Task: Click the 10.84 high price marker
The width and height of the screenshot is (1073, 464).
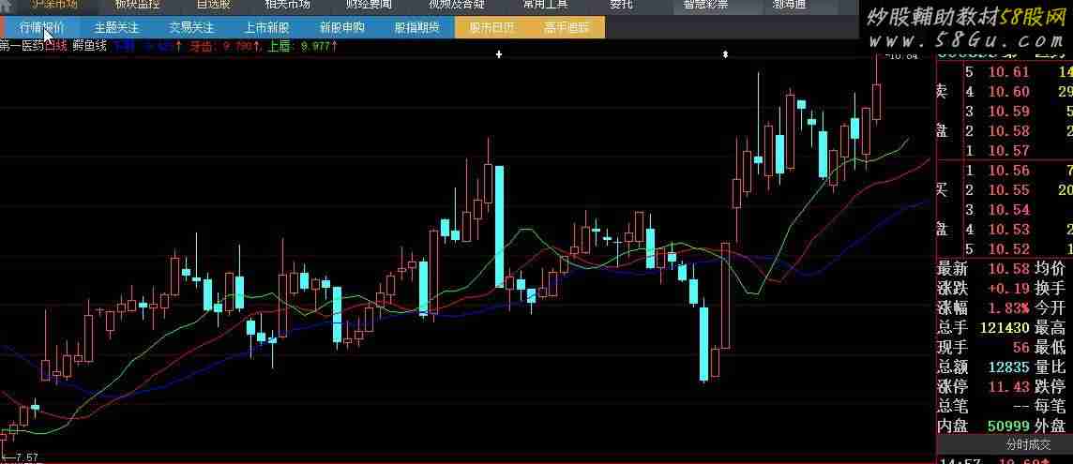Action: 902,56
